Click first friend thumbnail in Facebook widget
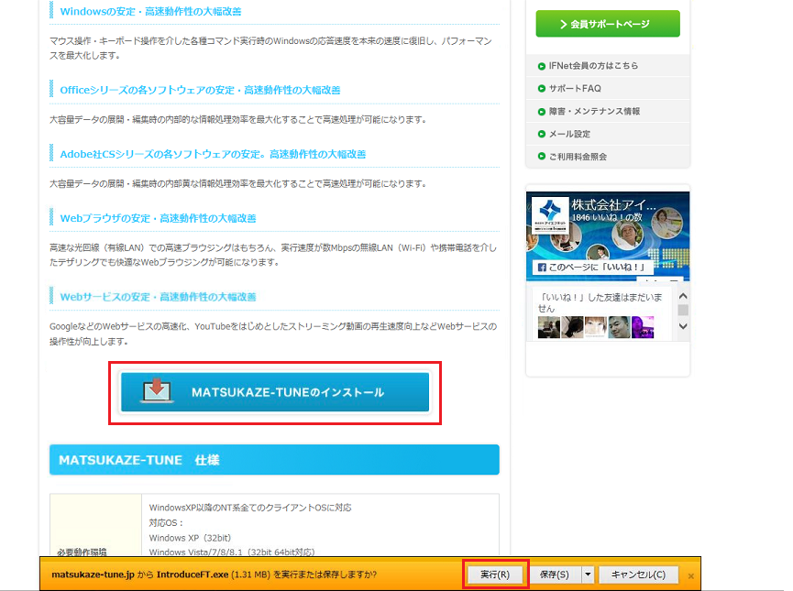793x591 pixels. [x=548, y=327]
